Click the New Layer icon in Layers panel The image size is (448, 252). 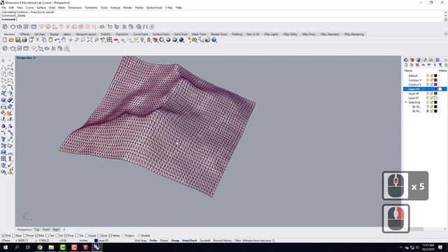406,65
